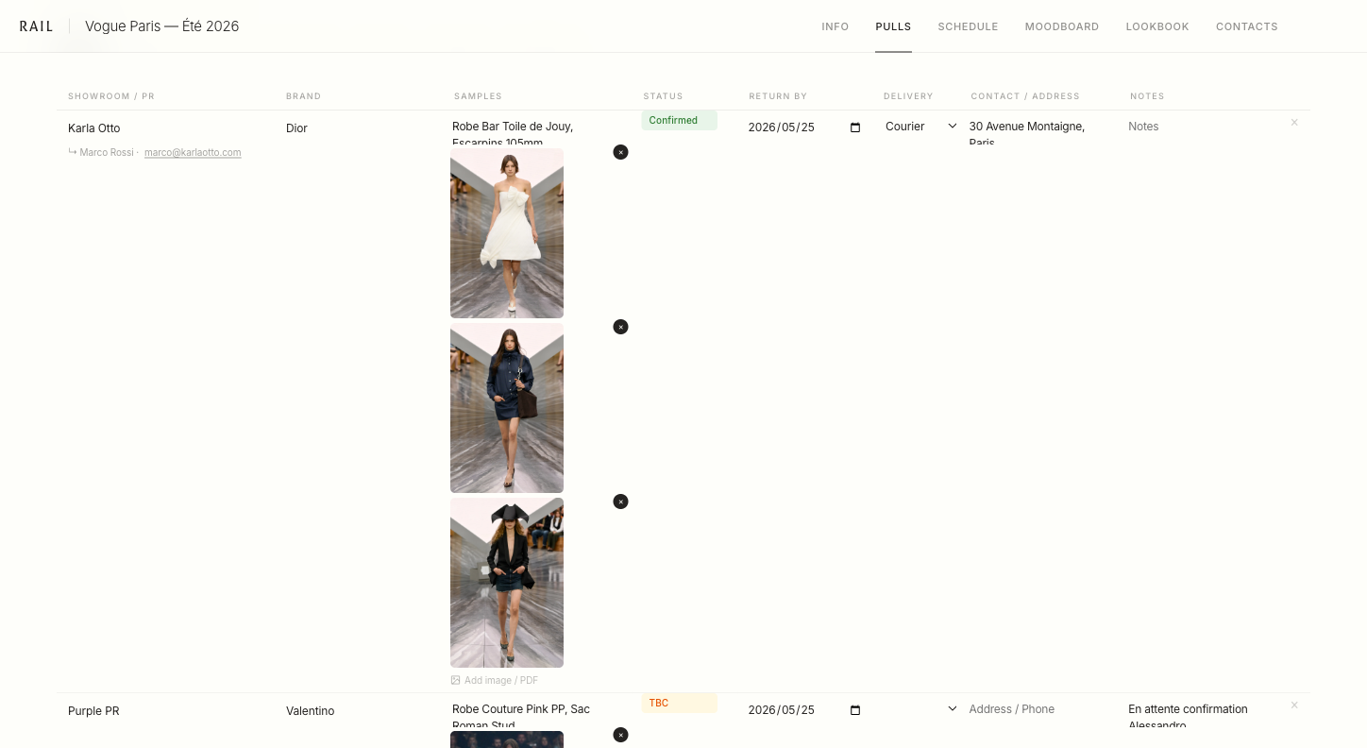Click the Status column header

[663, 96]
